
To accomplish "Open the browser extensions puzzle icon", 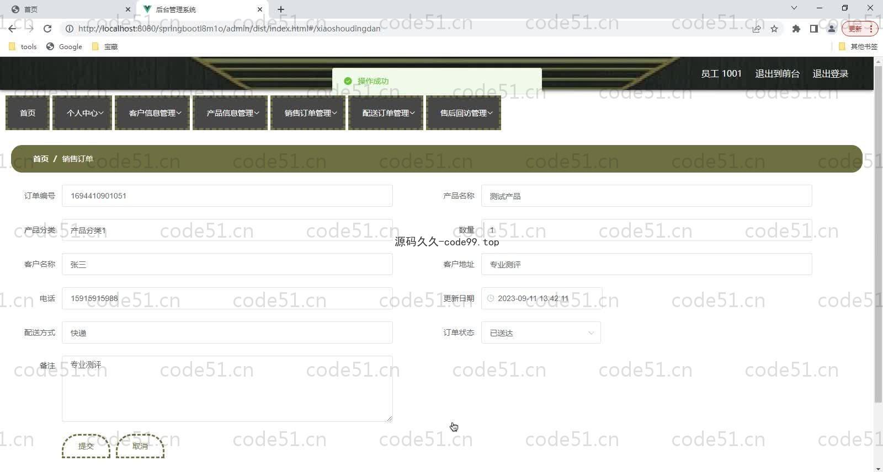I will 796,29.
